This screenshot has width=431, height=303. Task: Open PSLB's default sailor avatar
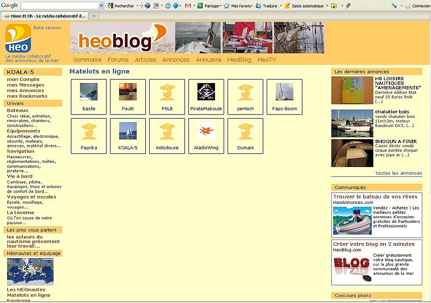pyautogui.click(x=167, y=92)
